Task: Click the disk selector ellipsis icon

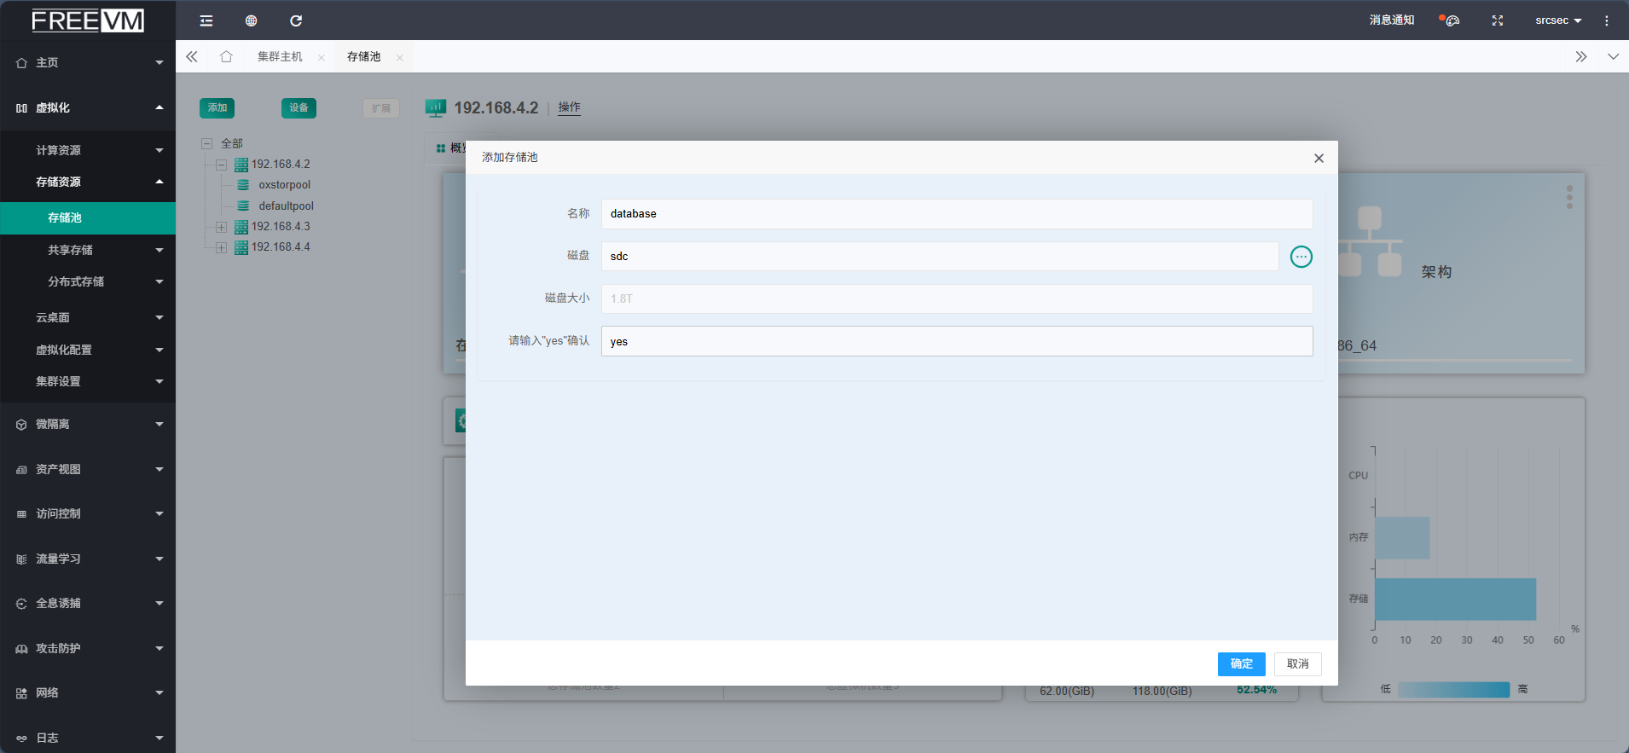Action: coord(1301,257)
